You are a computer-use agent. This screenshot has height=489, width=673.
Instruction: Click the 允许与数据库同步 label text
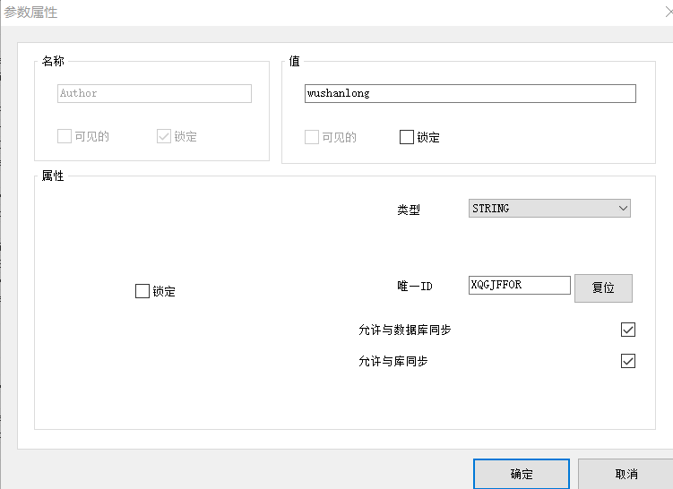405,330
